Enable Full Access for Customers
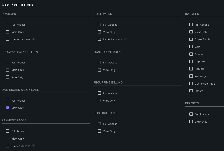 pos(99,25)
